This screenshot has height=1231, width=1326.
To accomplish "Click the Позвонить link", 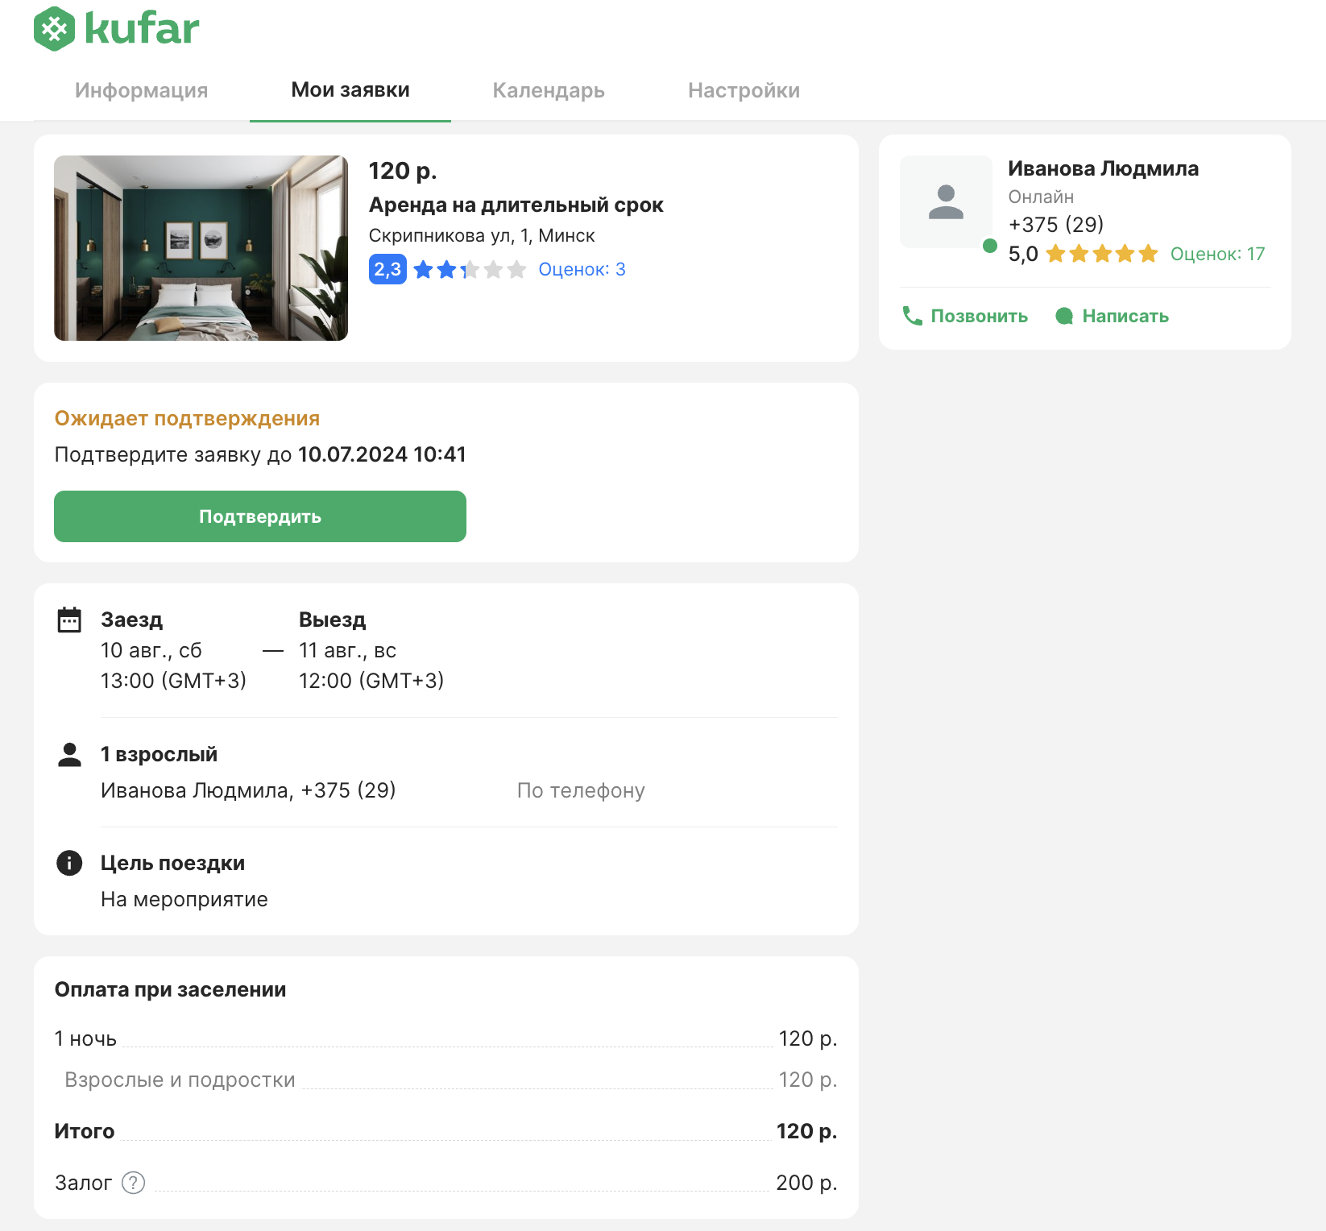I will click(x=964, y=316).
